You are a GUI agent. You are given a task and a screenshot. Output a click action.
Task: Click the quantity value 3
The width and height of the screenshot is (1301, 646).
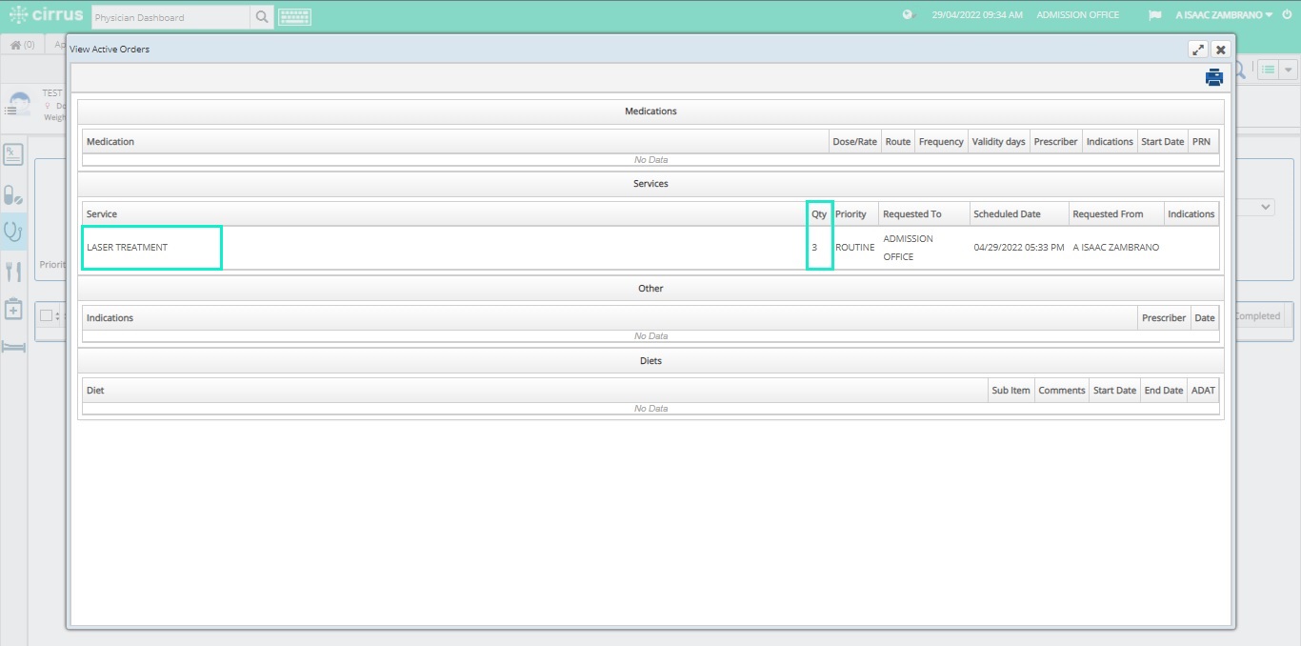(x=814, y=248)
